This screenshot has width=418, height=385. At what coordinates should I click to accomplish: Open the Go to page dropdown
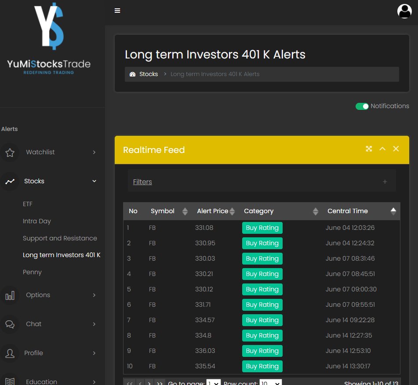click(214, 383)
